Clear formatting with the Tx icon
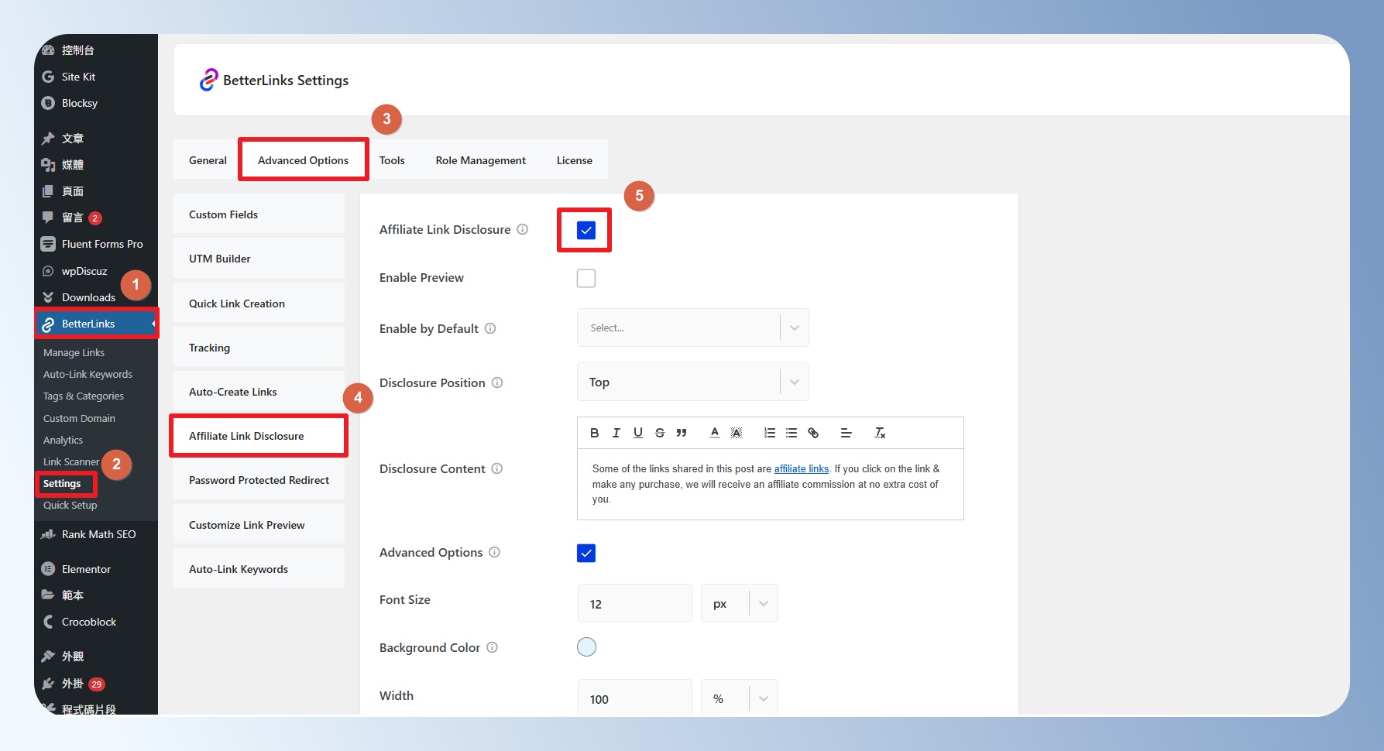This screenshot has height=751, width=1384. (x=880, y=433)
